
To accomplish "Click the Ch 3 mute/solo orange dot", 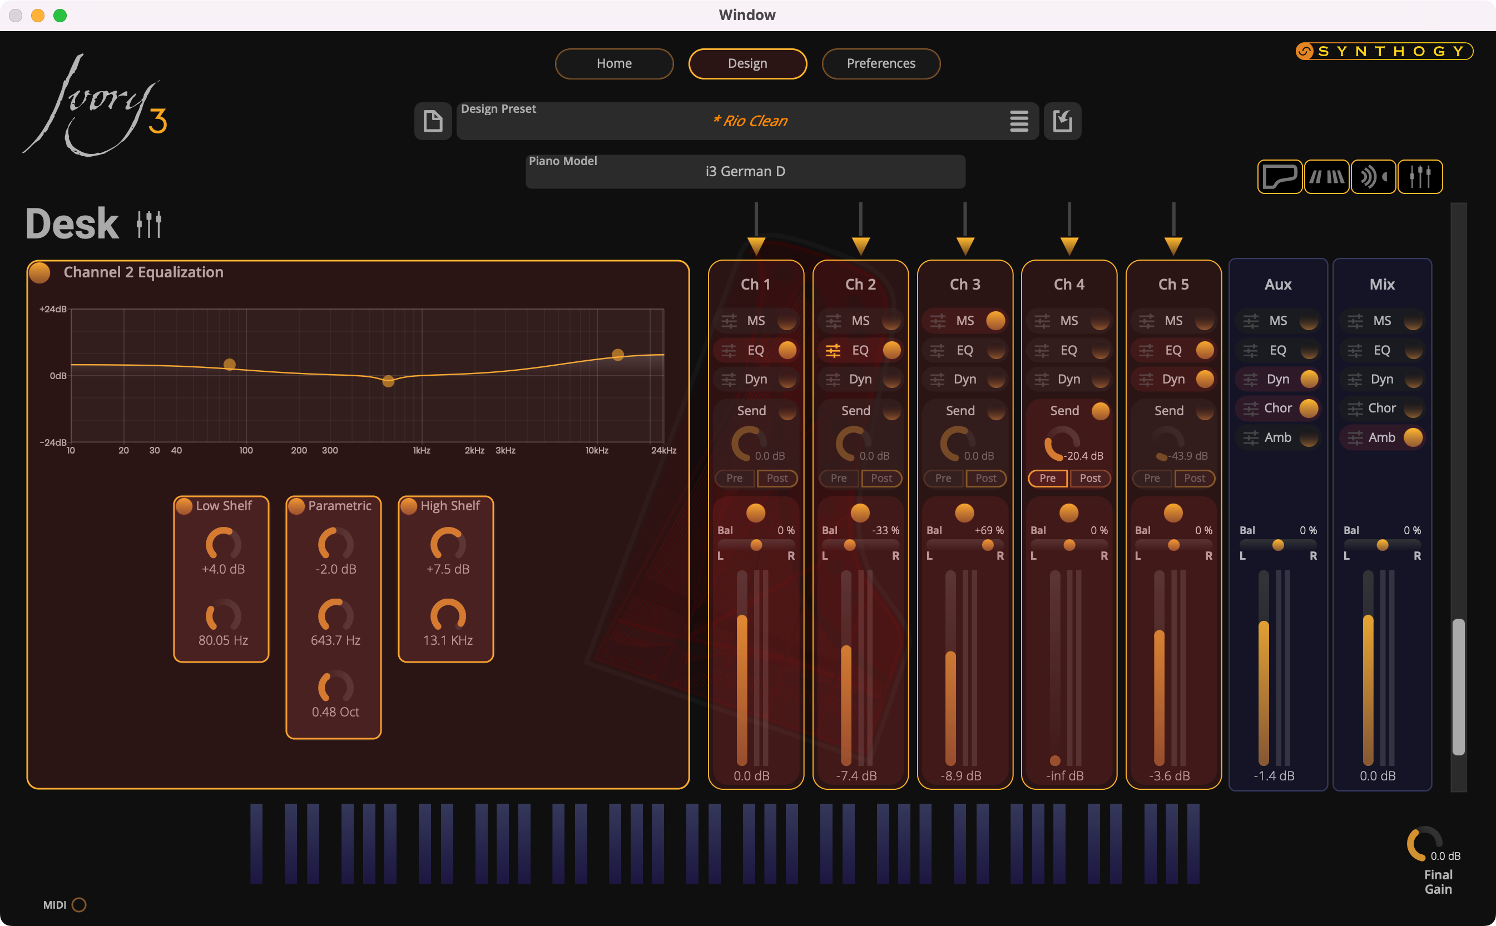I will click(x=964, y=512).
